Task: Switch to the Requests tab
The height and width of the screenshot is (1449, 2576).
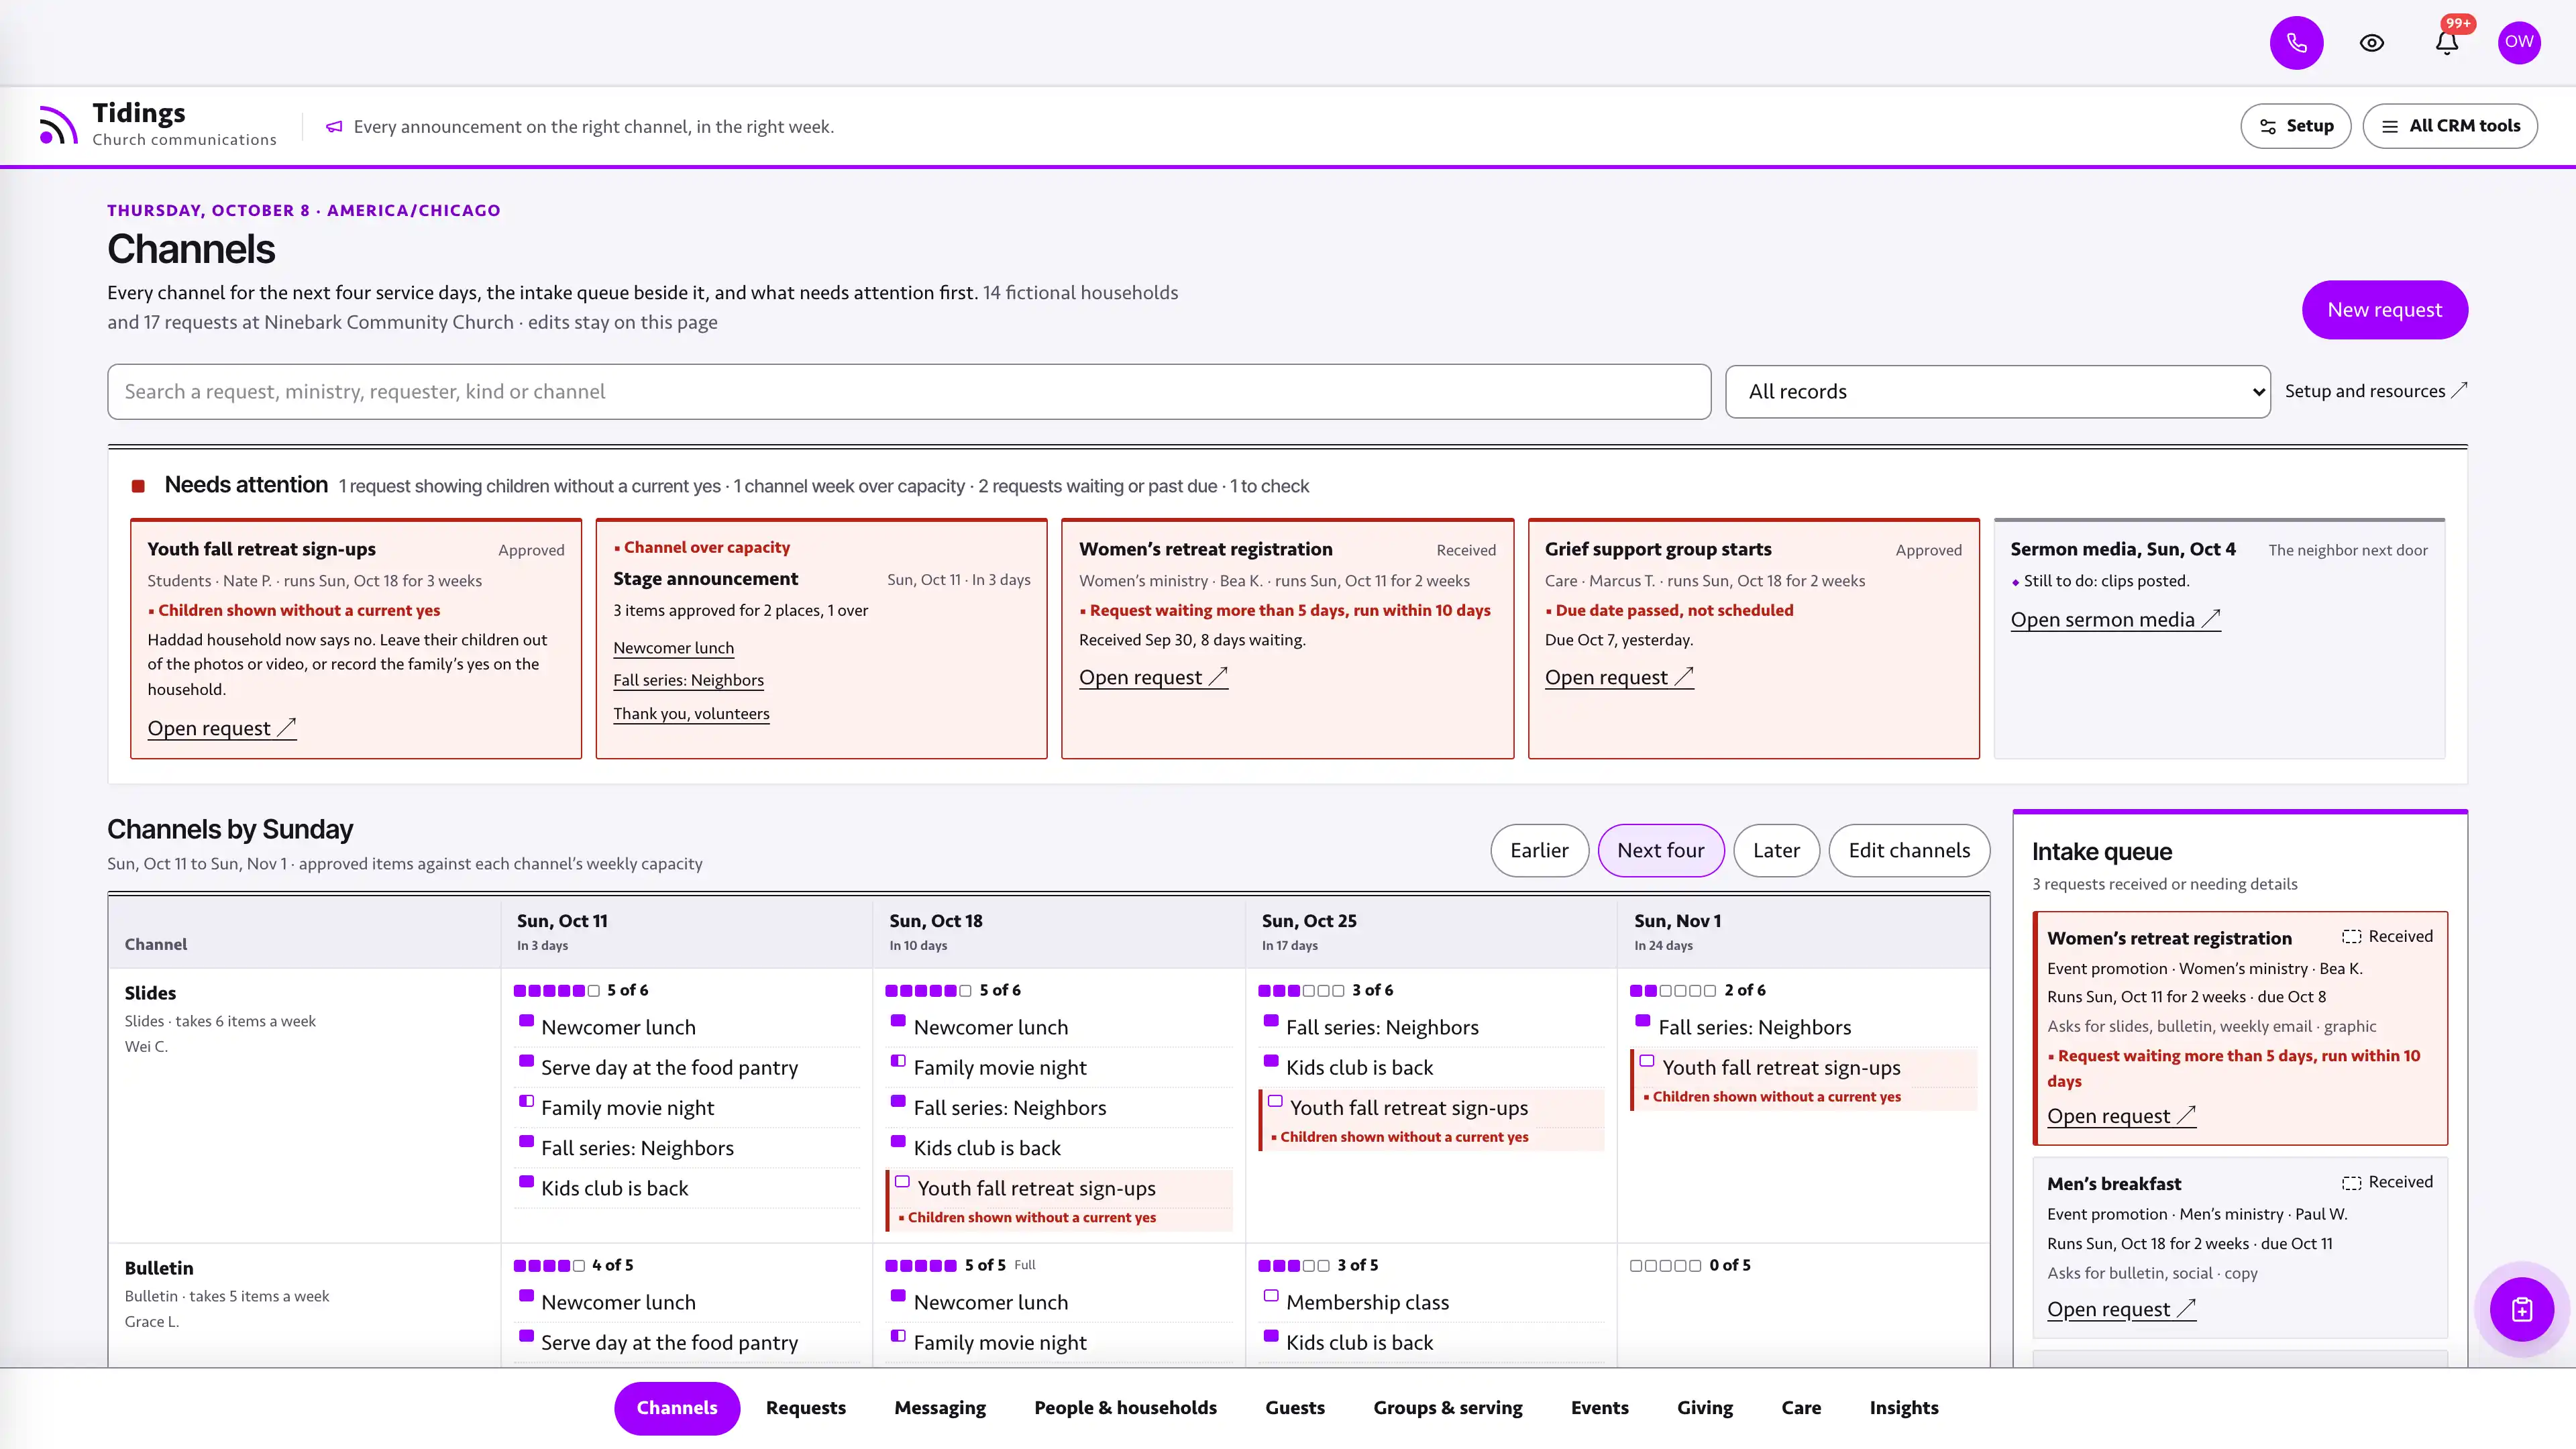Action: (805, 1407)
